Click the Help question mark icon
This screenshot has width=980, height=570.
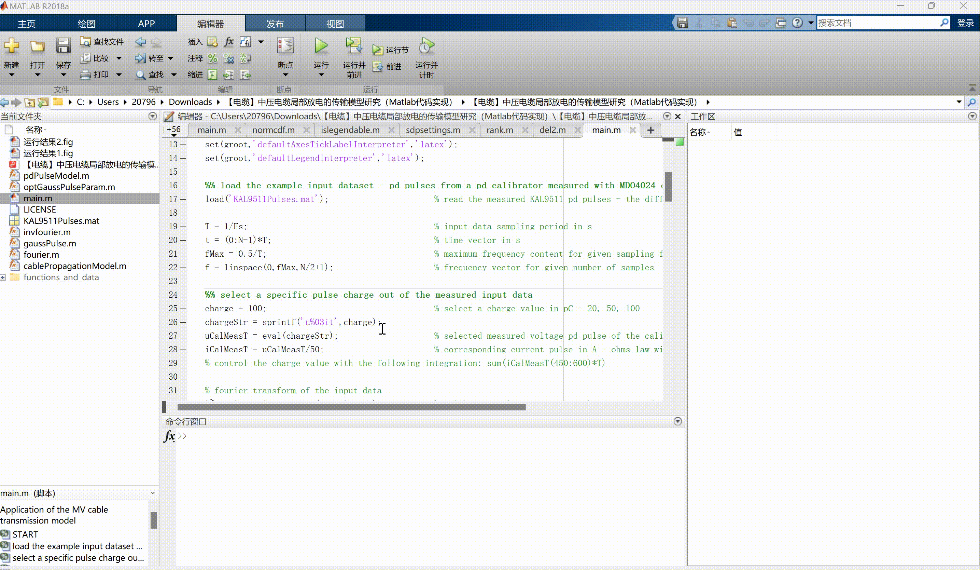tap(797, 23)
